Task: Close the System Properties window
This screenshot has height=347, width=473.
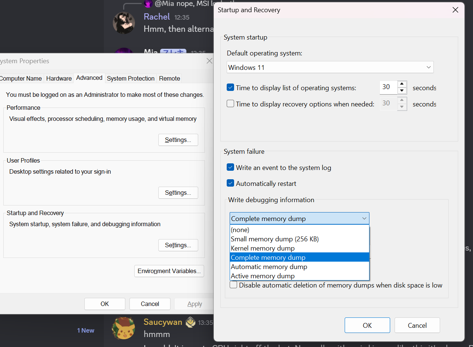Action: (x=209, y=61)
